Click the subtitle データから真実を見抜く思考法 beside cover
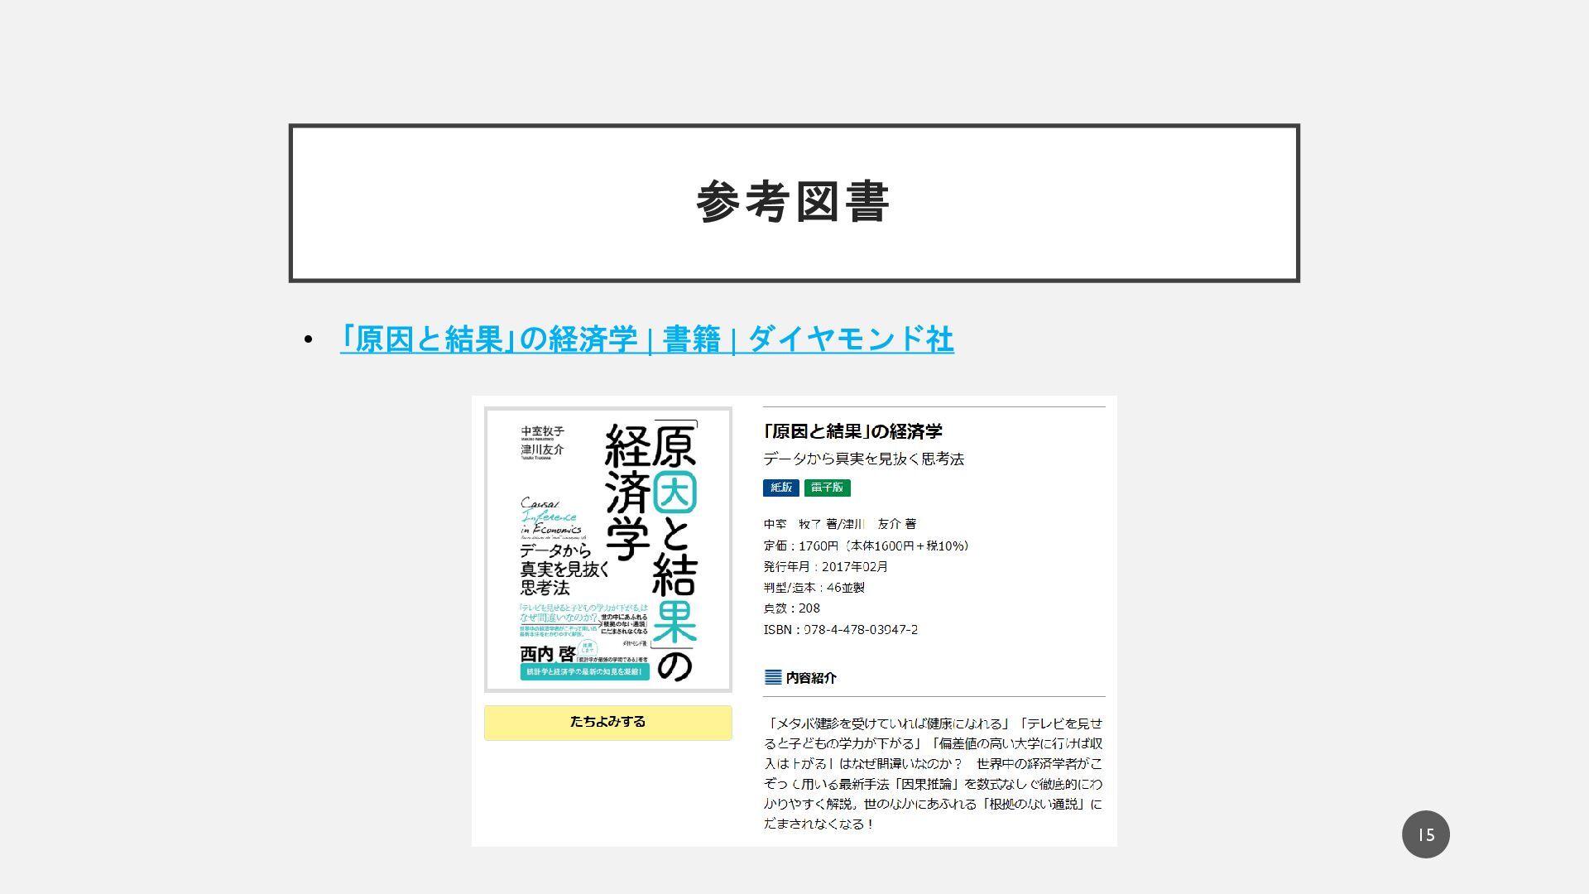The height and width of the screenshot is (894, 1589). 863,459
